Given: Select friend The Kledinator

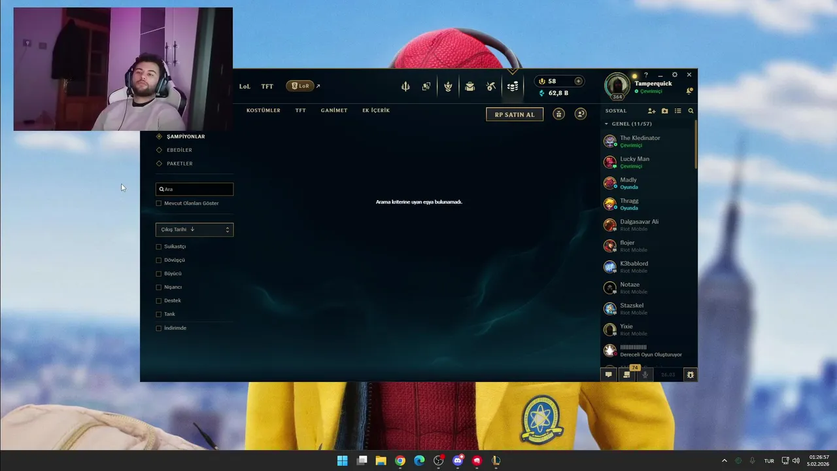Looking at the screenshot, I should pos(647,141).
